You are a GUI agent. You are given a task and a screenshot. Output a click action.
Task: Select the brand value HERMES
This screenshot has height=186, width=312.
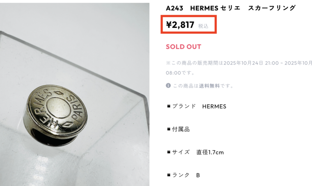(x=214, y=107)
